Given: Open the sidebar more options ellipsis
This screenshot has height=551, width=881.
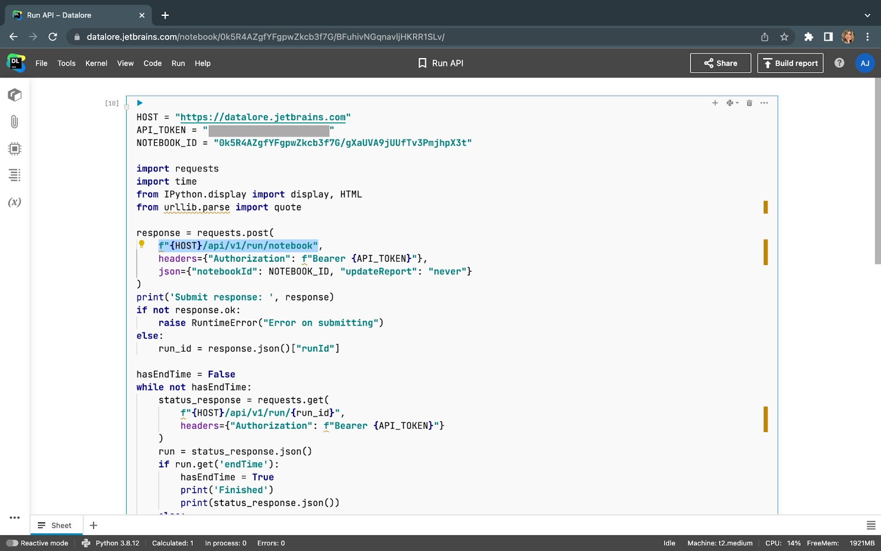Looking at the screenshot, I should point(15,517).
